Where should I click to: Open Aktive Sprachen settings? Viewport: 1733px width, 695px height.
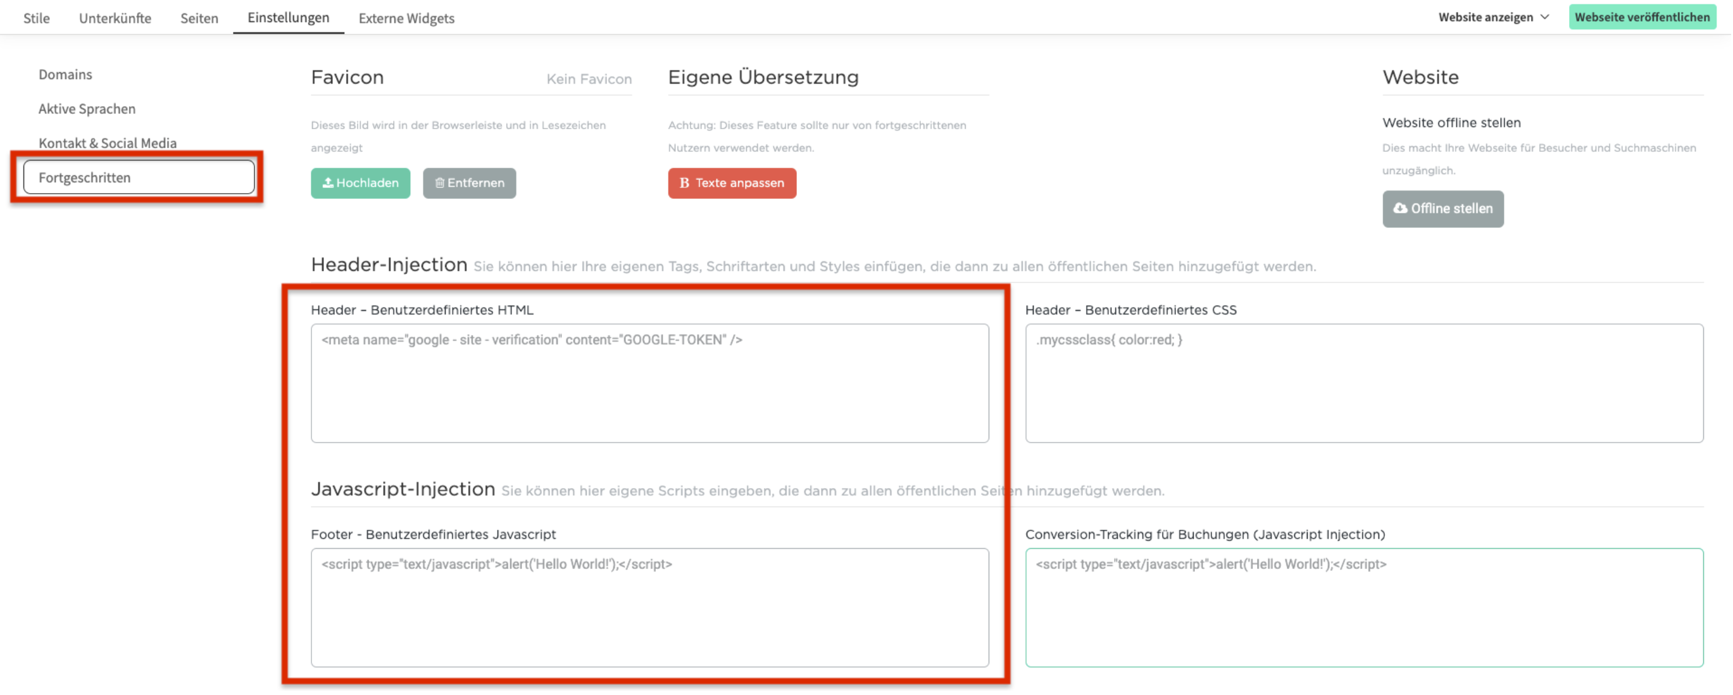tap(87, 109)
